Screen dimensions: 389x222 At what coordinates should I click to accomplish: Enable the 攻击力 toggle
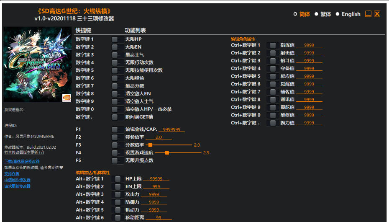[118, 194]
